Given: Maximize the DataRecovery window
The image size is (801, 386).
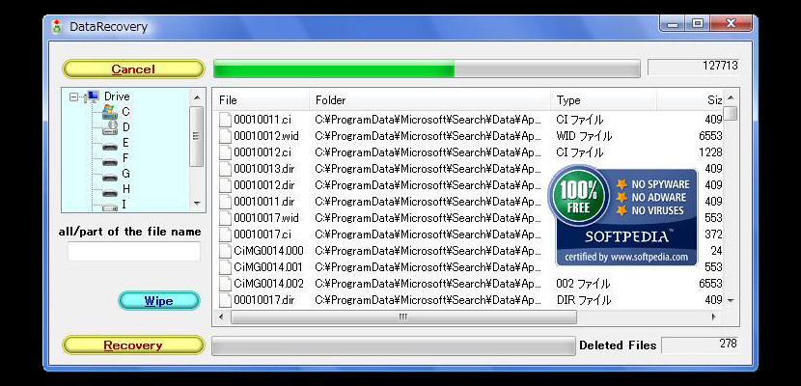Looking at the screenshot, I should tap(698, 23).
